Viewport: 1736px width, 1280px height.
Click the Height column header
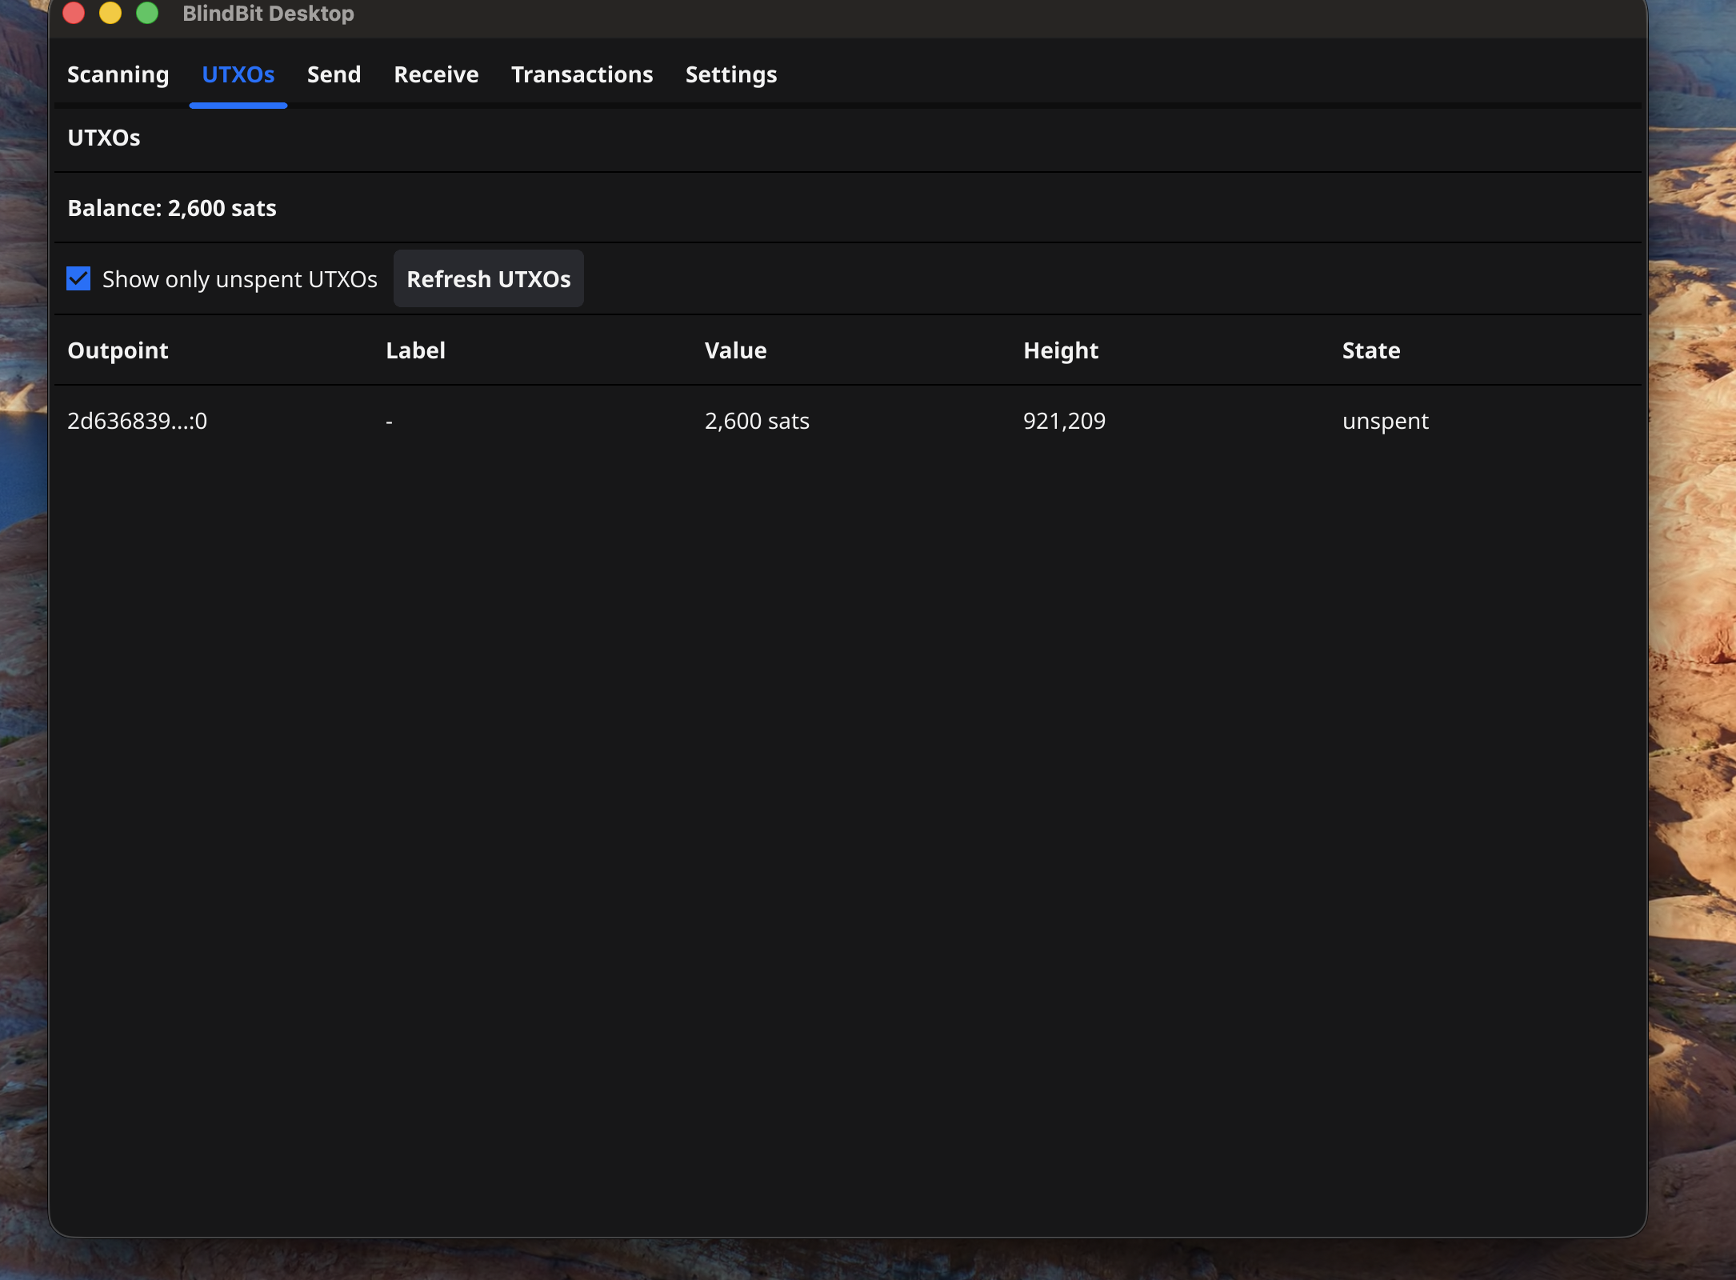(x=1060, y=350)
